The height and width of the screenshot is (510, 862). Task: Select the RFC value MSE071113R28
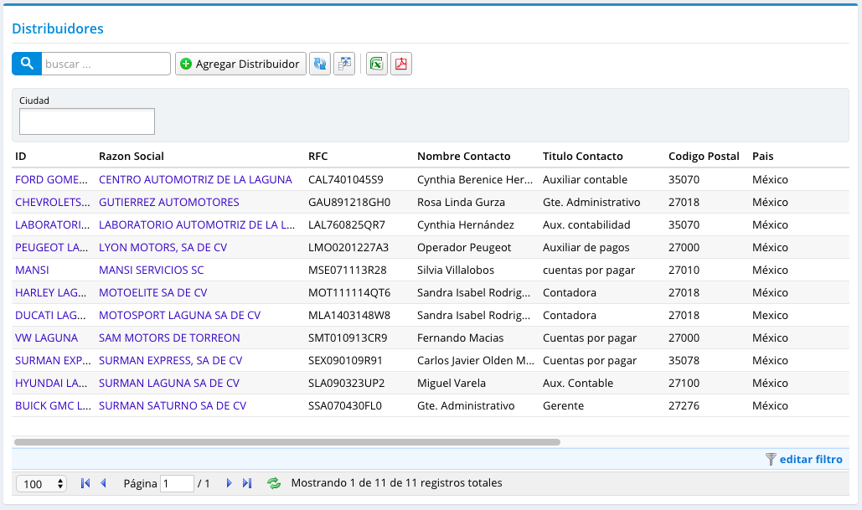pos(348,270)
